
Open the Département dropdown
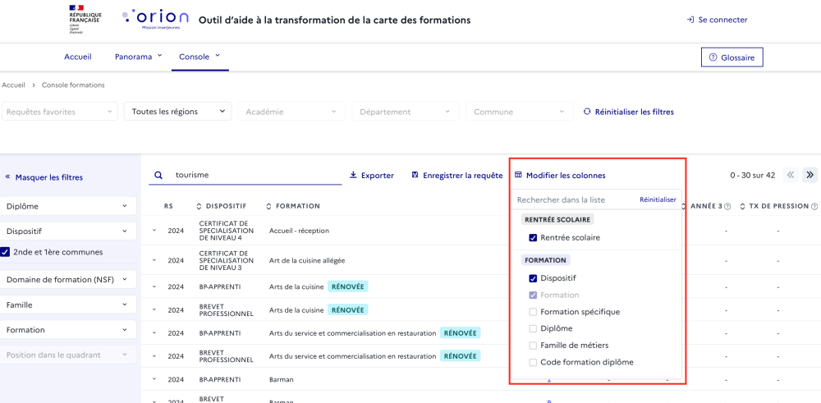(406, 112)
